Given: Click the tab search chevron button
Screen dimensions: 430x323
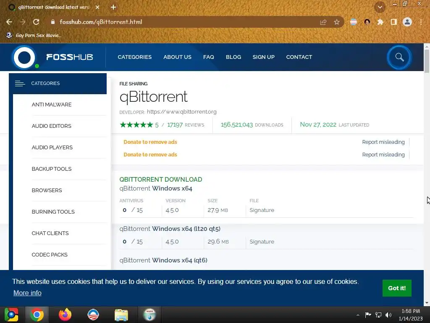Looking at the screenshot, I should 380,7.
